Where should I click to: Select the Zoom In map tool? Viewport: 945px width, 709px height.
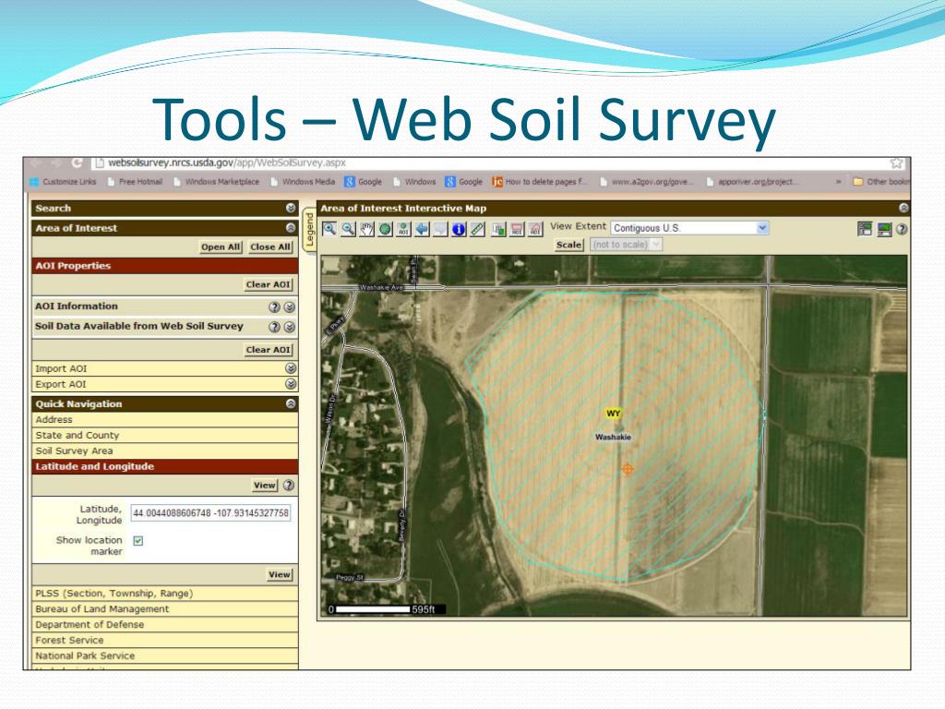click(329, 229)
